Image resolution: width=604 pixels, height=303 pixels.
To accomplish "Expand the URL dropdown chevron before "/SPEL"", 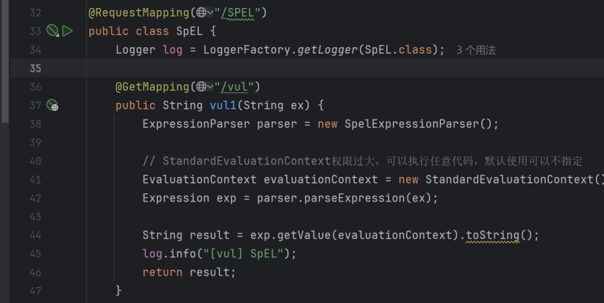I will click(211, 13).
